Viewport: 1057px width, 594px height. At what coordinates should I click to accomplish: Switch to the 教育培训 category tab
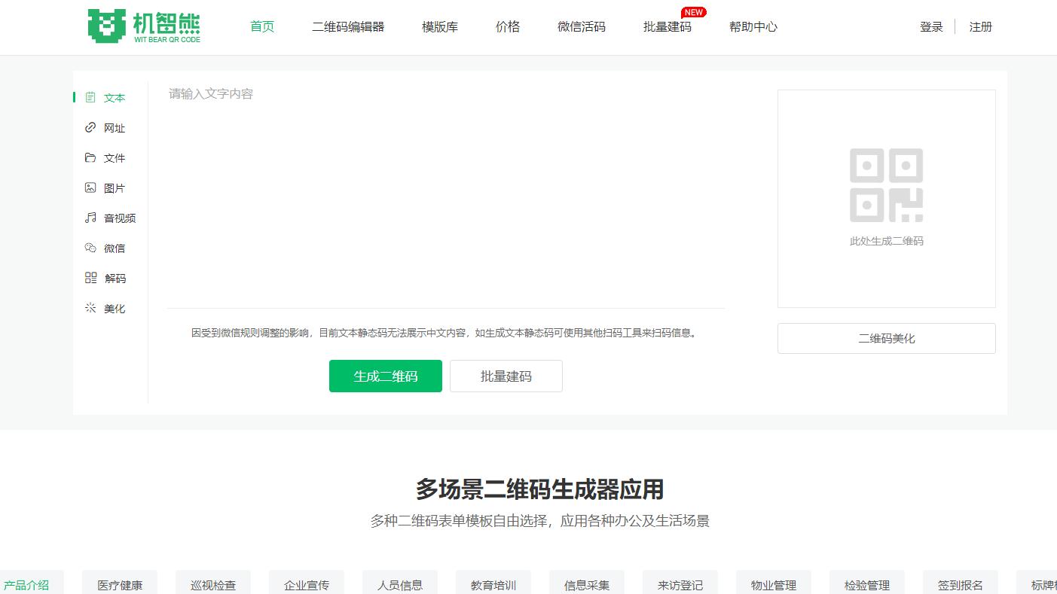point(493,583)
